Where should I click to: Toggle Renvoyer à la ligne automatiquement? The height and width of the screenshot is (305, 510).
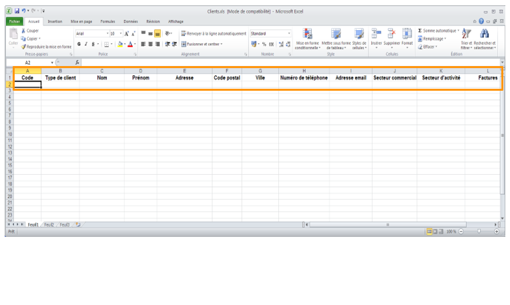pyautogui.click(x=214, y=33)
